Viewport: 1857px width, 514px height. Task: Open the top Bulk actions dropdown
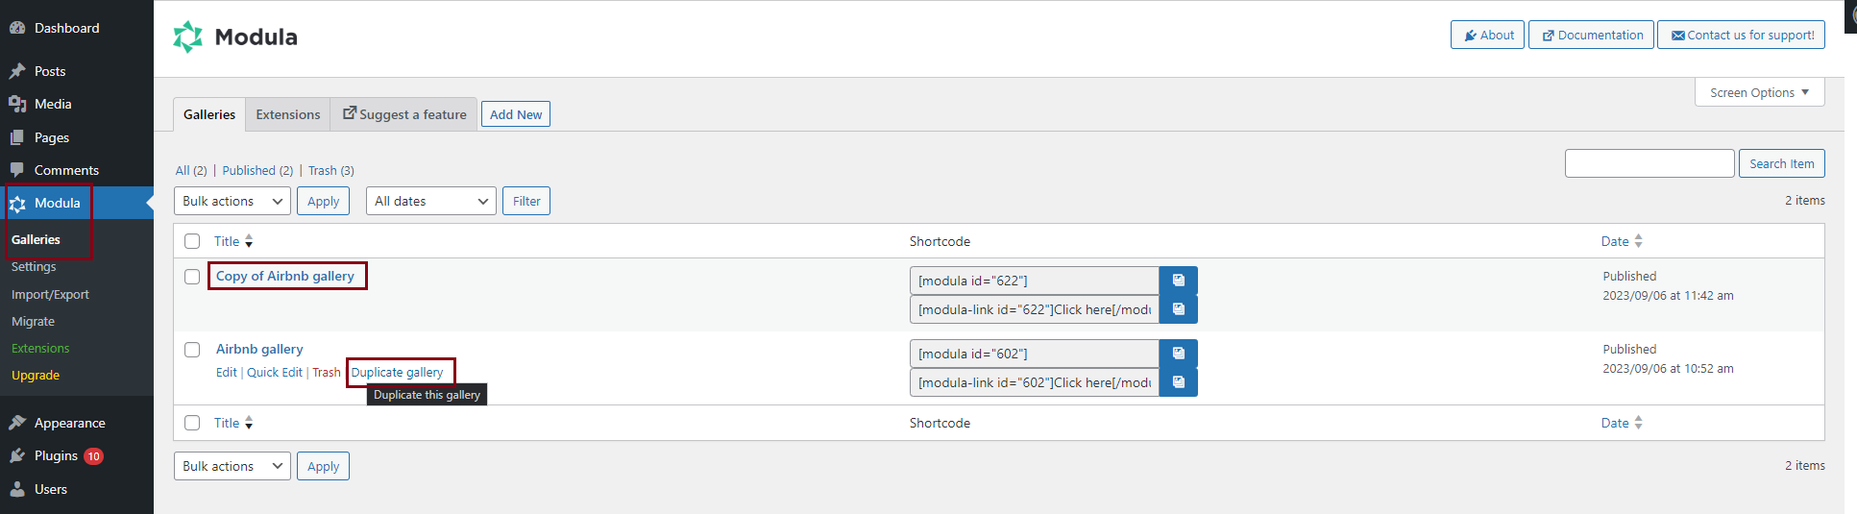click(232, 201)
